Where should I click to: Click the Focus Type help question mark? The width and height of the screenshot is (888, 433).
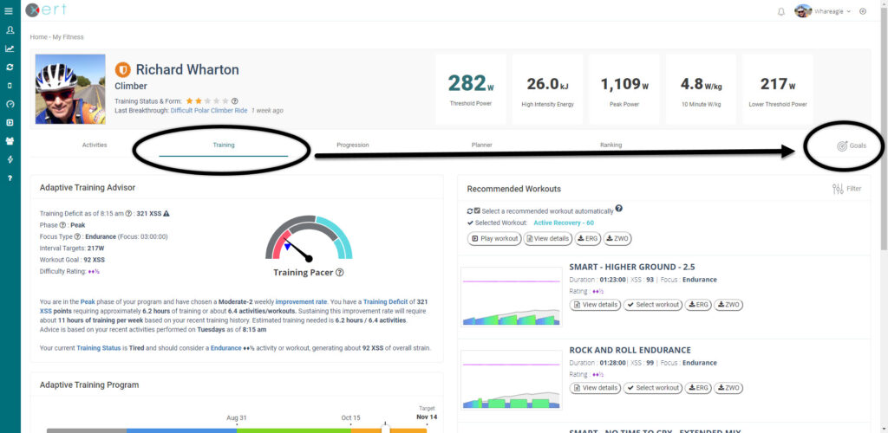tap(77, 236)
